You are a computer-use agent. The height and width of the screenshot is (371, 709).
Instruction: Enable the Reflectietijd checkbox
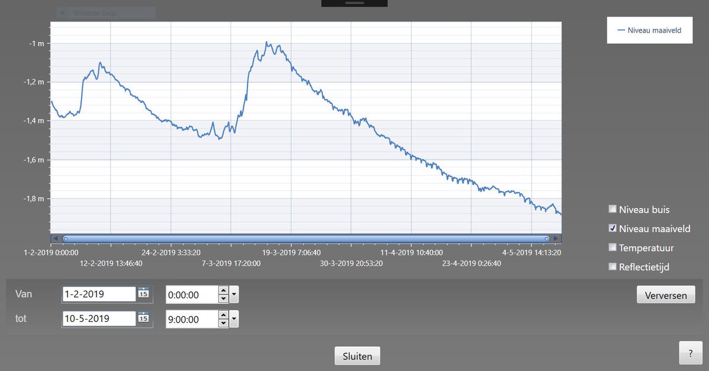pyautogui.click(x=613, y=266)
